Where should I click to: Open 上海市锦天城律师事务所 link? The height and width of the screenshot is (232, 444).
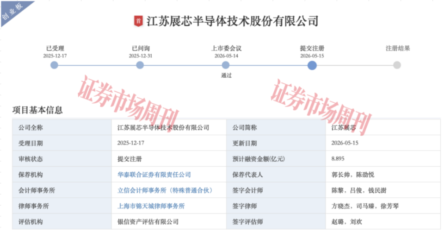[x=151, y=206]
